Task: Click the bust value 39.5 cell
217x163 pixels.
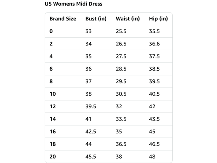Action: (x=91, y=106)
